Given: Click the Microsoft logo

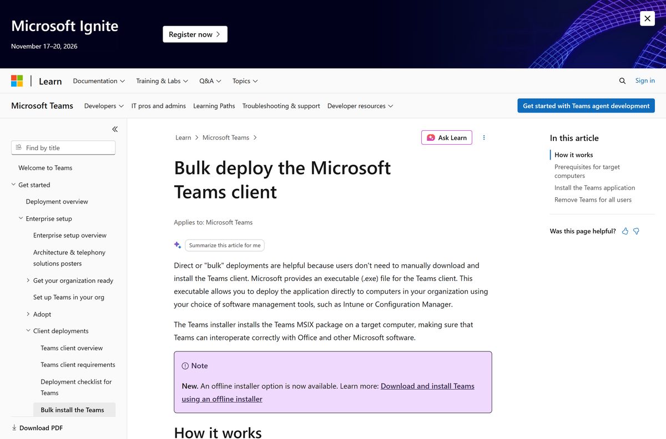Looking at the screenshot, I should click(17, 81).
